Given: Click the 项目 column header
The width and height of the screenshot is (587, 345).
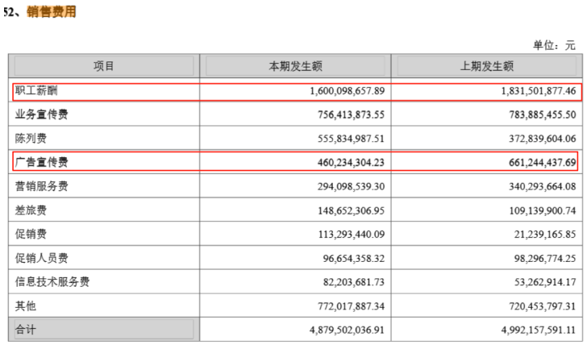Looking at the screenshot, I should (104, 66).
